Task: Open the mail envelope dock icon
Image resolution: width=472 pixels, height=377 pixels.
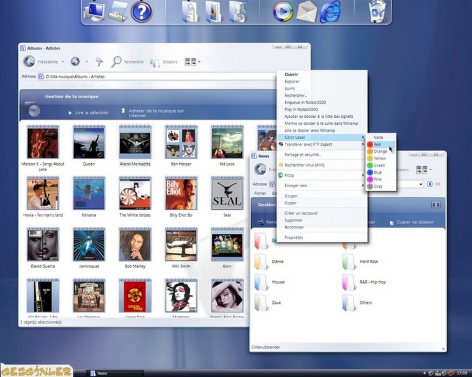Action: [306, 12]
